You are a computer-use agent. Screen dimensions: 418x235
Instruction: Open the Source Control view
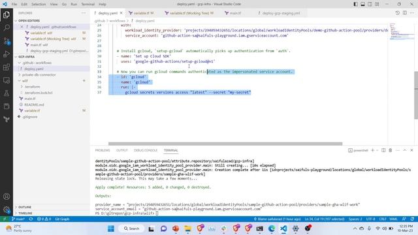(7, 40)
